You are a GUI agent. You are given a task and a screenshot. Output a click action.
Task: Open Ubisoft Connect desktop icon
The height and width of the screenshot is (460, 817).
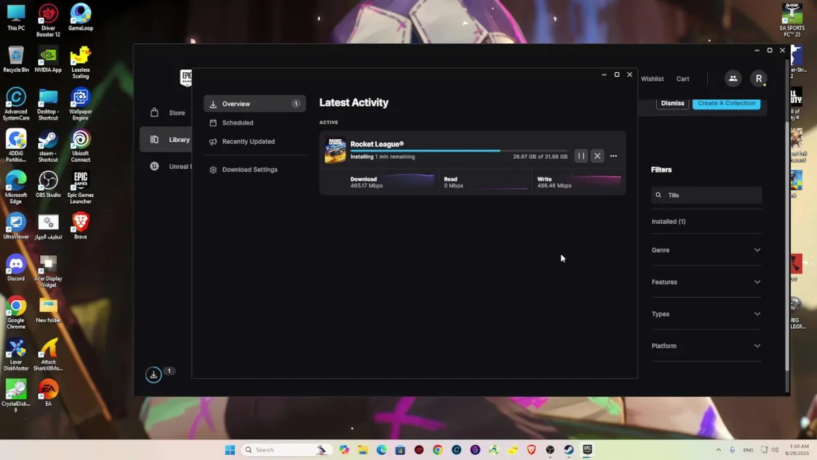coord(80,146)
